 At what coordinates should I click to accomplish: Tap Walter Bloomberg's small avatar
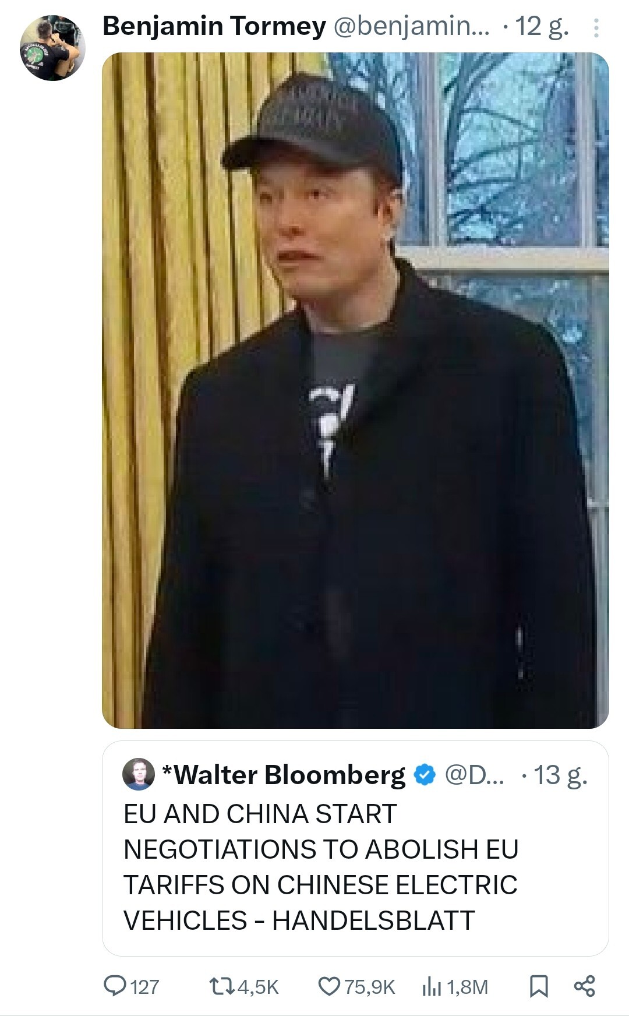(139, 774)
